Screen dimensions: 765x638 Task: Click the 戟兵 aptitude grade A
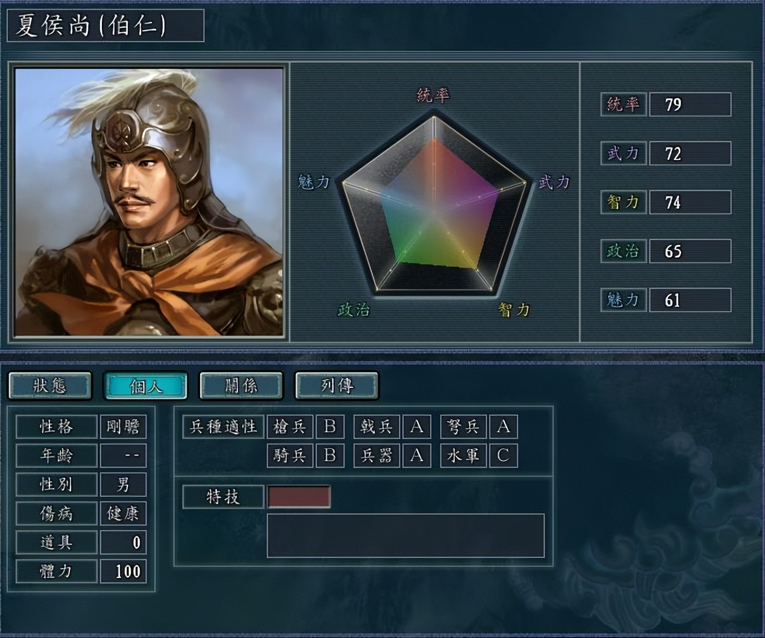tap(417, 426)
